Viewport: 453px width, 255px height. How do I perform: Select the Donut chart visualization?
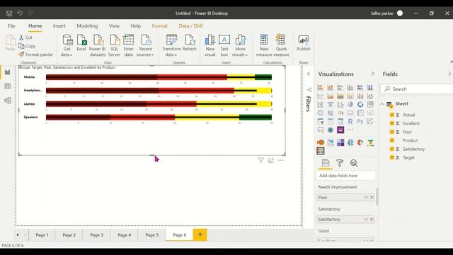click(x=360, y=104)
